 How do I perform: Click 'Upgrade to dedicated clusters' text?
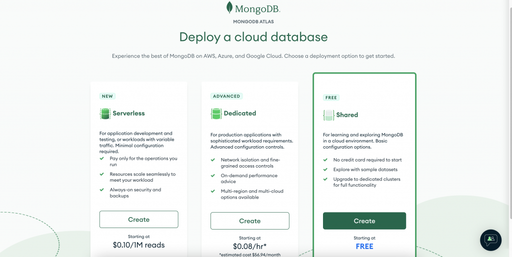tap(366, 182)
